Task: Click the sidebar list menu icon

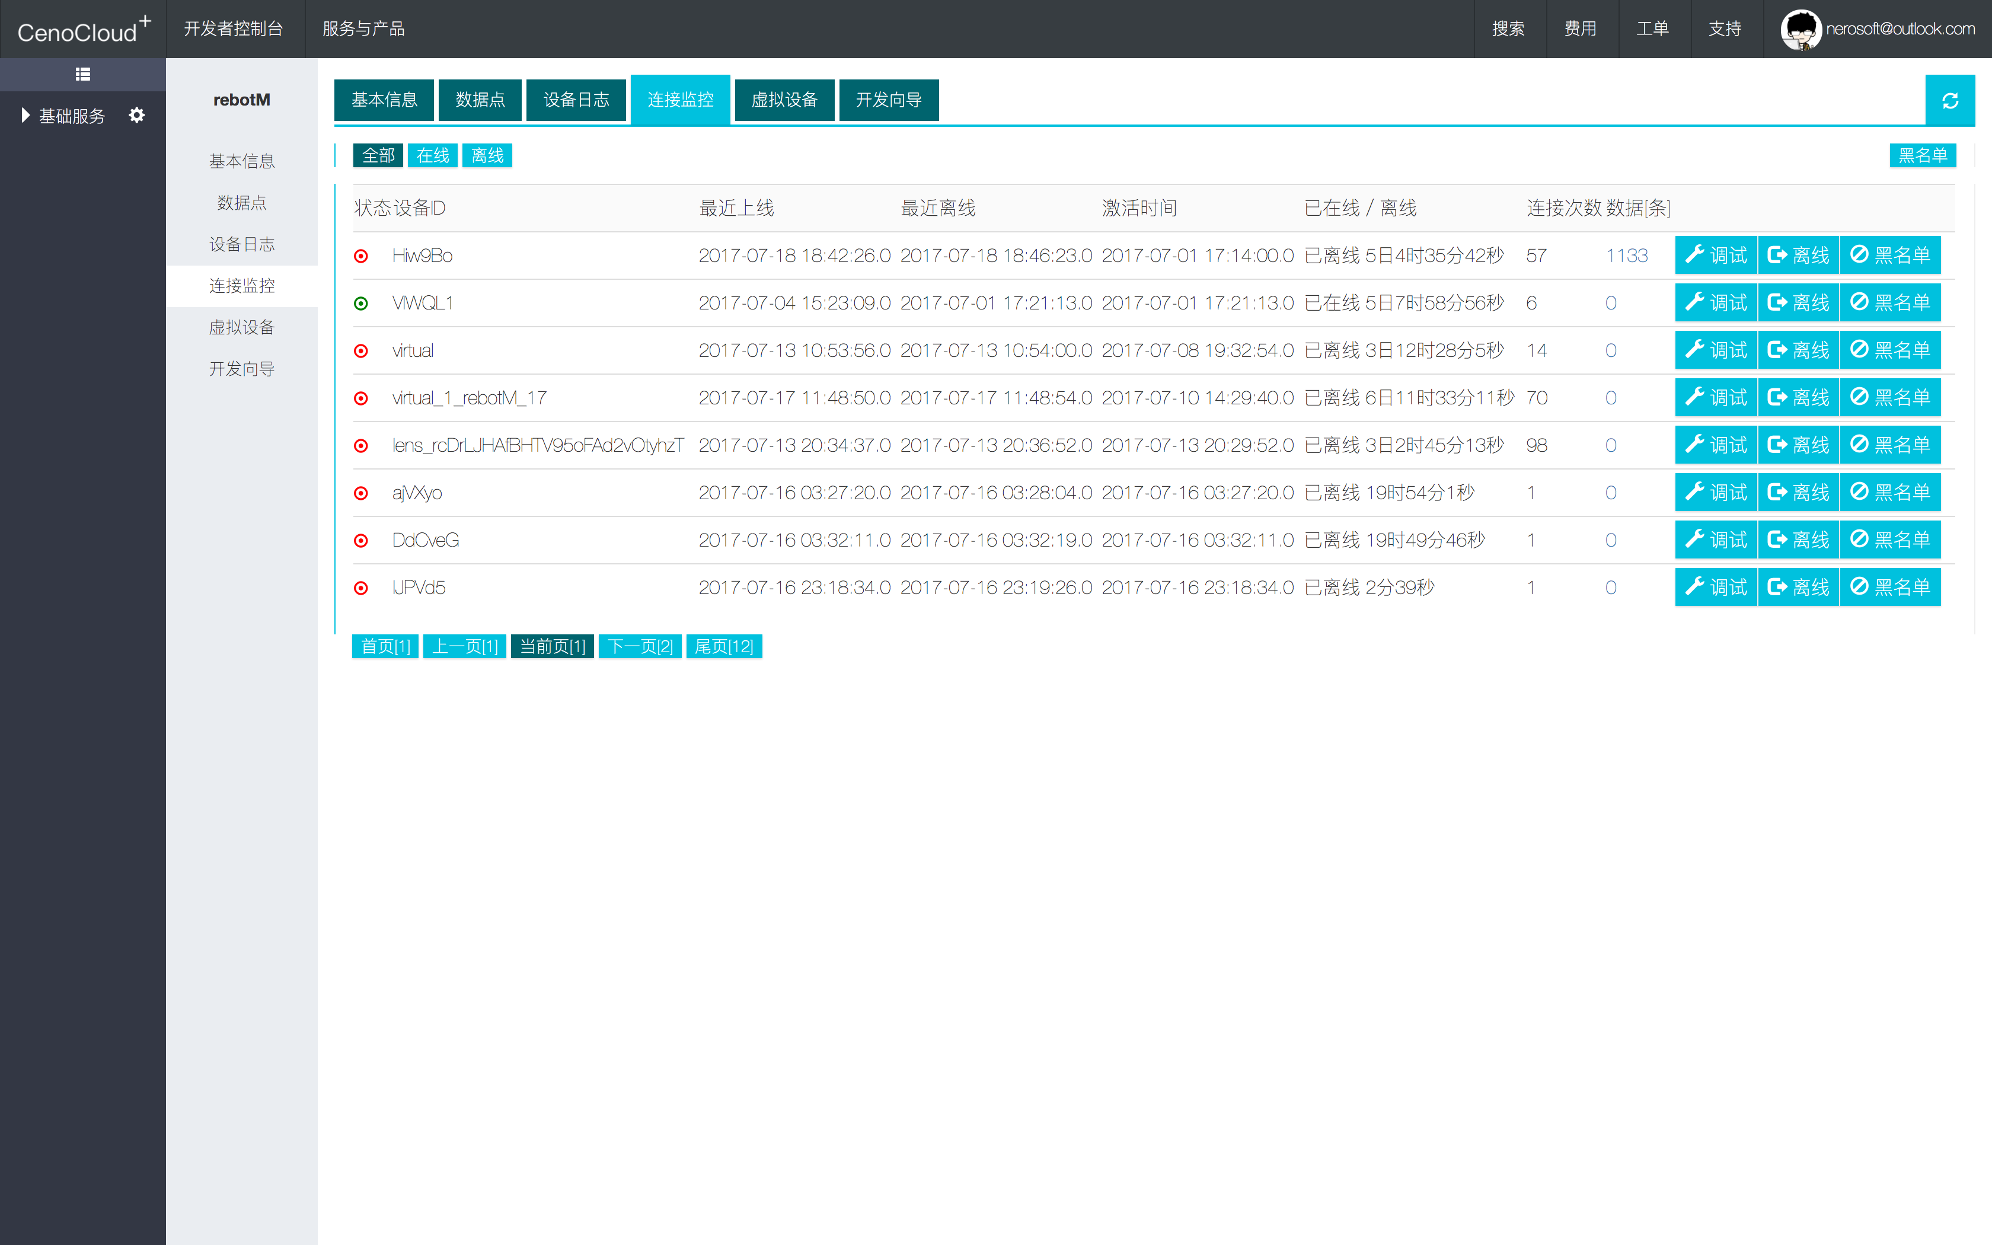Action: 82,74
